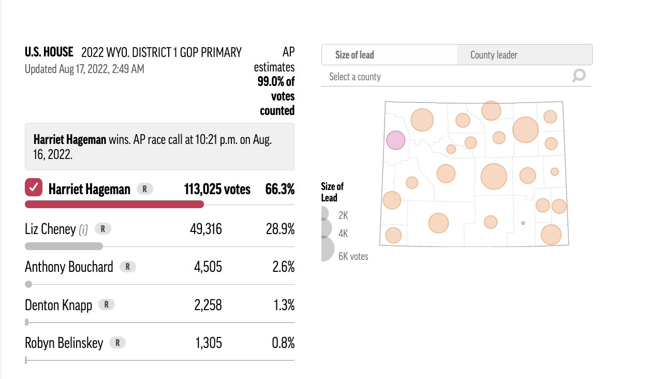Click the R badge next to Robyn Belinskey
Viewport: 647px width, 379px height.
coord(117,342)
